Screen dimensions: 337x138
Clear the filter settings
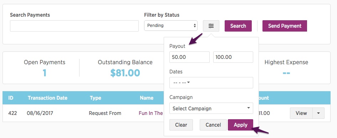pyautogui.click(x=181, y=125)
